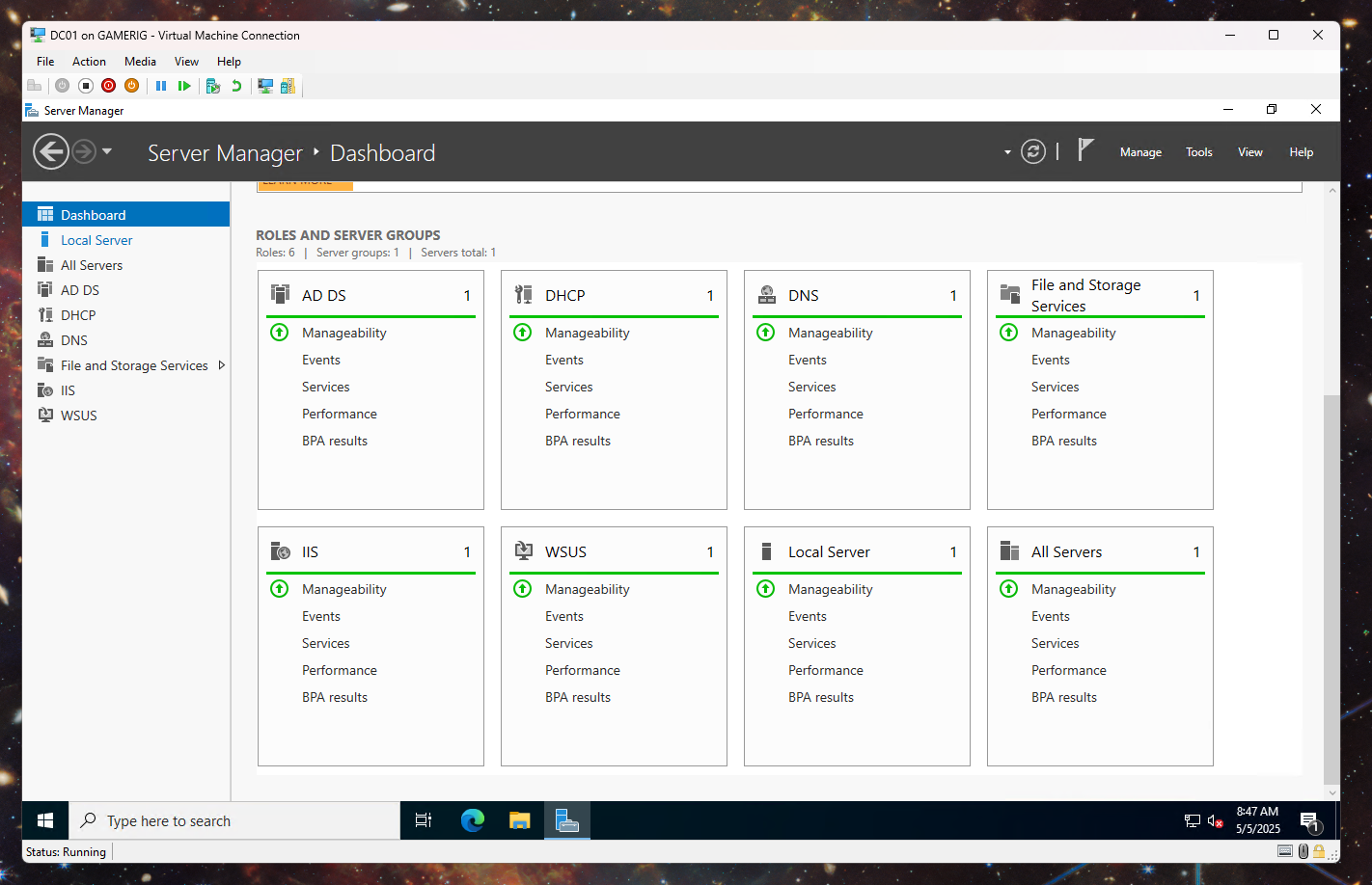
Task: Click the DNS tile header icon
Action: (x=766, y=294)
